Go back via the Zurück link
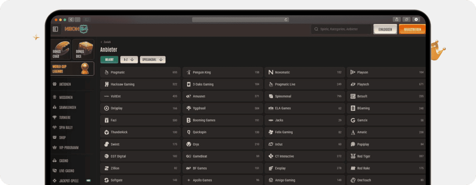 point(106,42)
